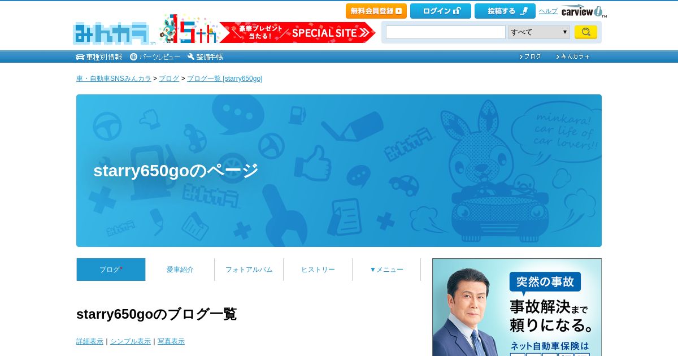Open the car insurance advertisement
This screenshot has height=356, width=678.
point(517,307)
